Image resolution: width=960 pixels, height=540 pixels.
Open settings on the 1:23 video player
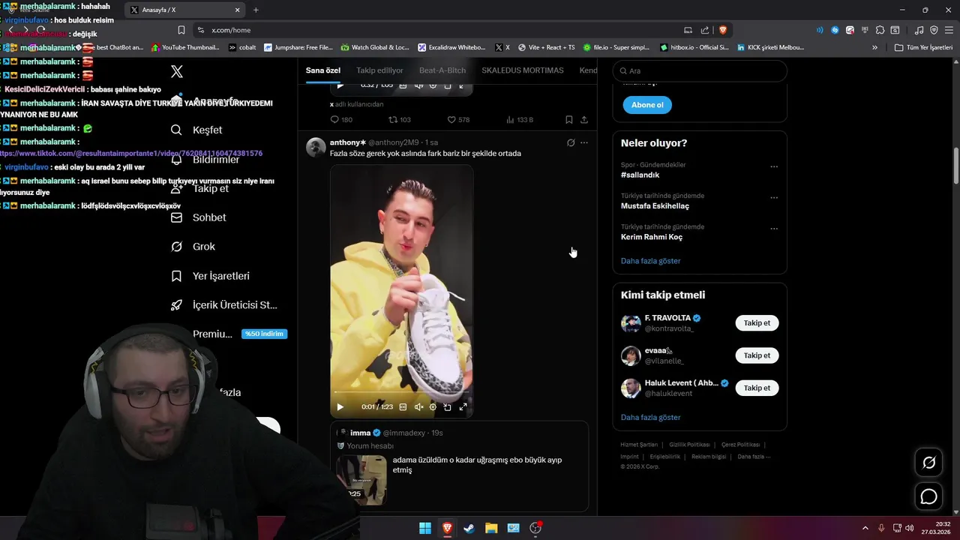pyautogui.click(x=433, y=407)
